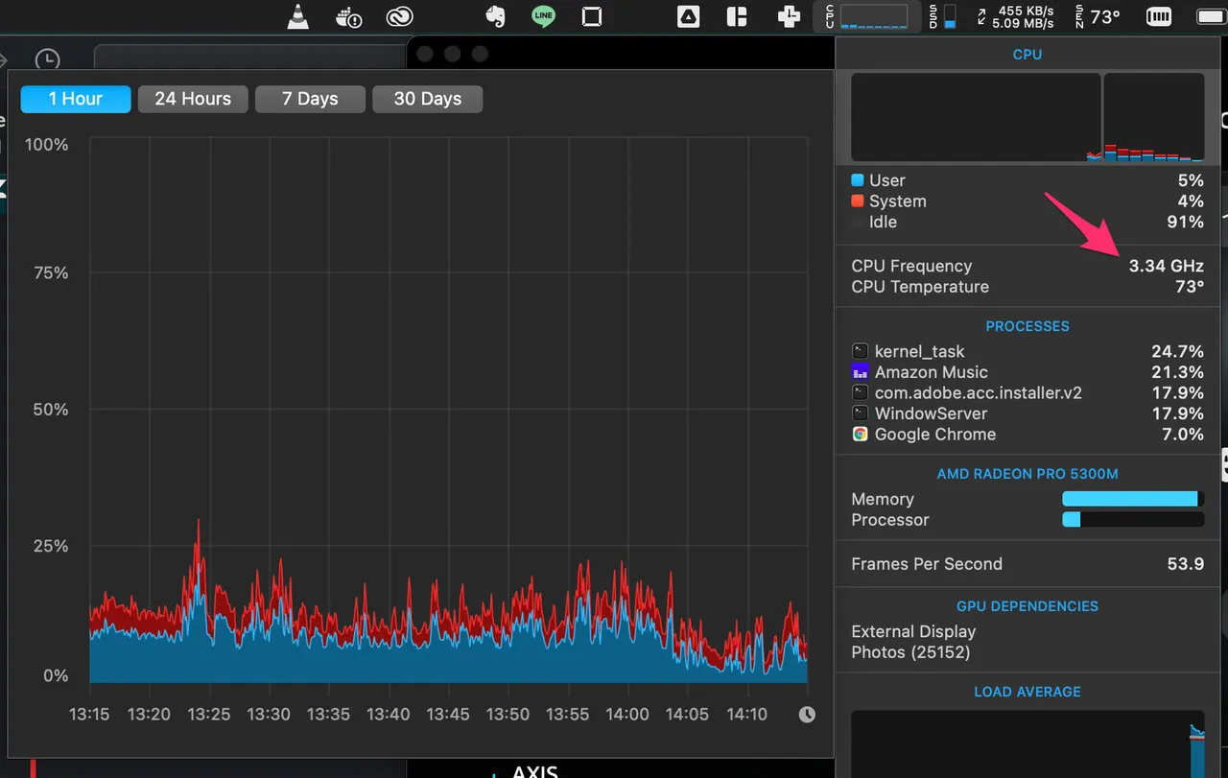Open iStat CPU graph in menu bar

(x=873, y=16)
